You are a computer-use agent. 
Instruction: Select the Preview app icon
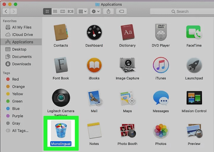[x=194, y=131]
